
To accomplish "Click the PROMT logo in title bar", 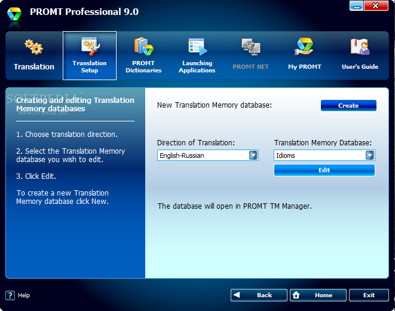I will pos(14,14).
